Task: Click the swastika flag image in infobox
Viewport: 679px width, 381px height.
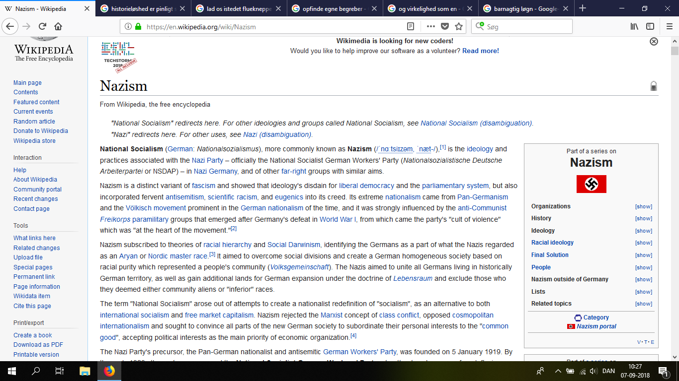Action: click(x=591, y=184)
